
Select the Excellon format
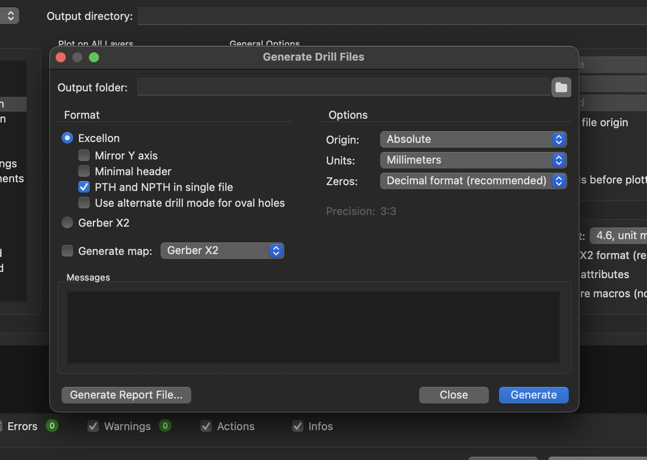tap(67, 138)
